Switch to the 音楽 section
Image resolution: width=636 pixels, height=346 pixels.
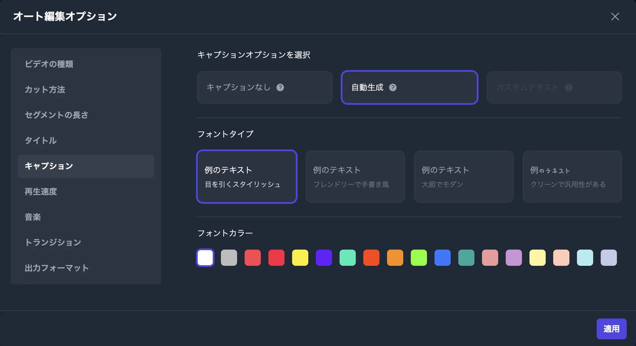point(33,217)
